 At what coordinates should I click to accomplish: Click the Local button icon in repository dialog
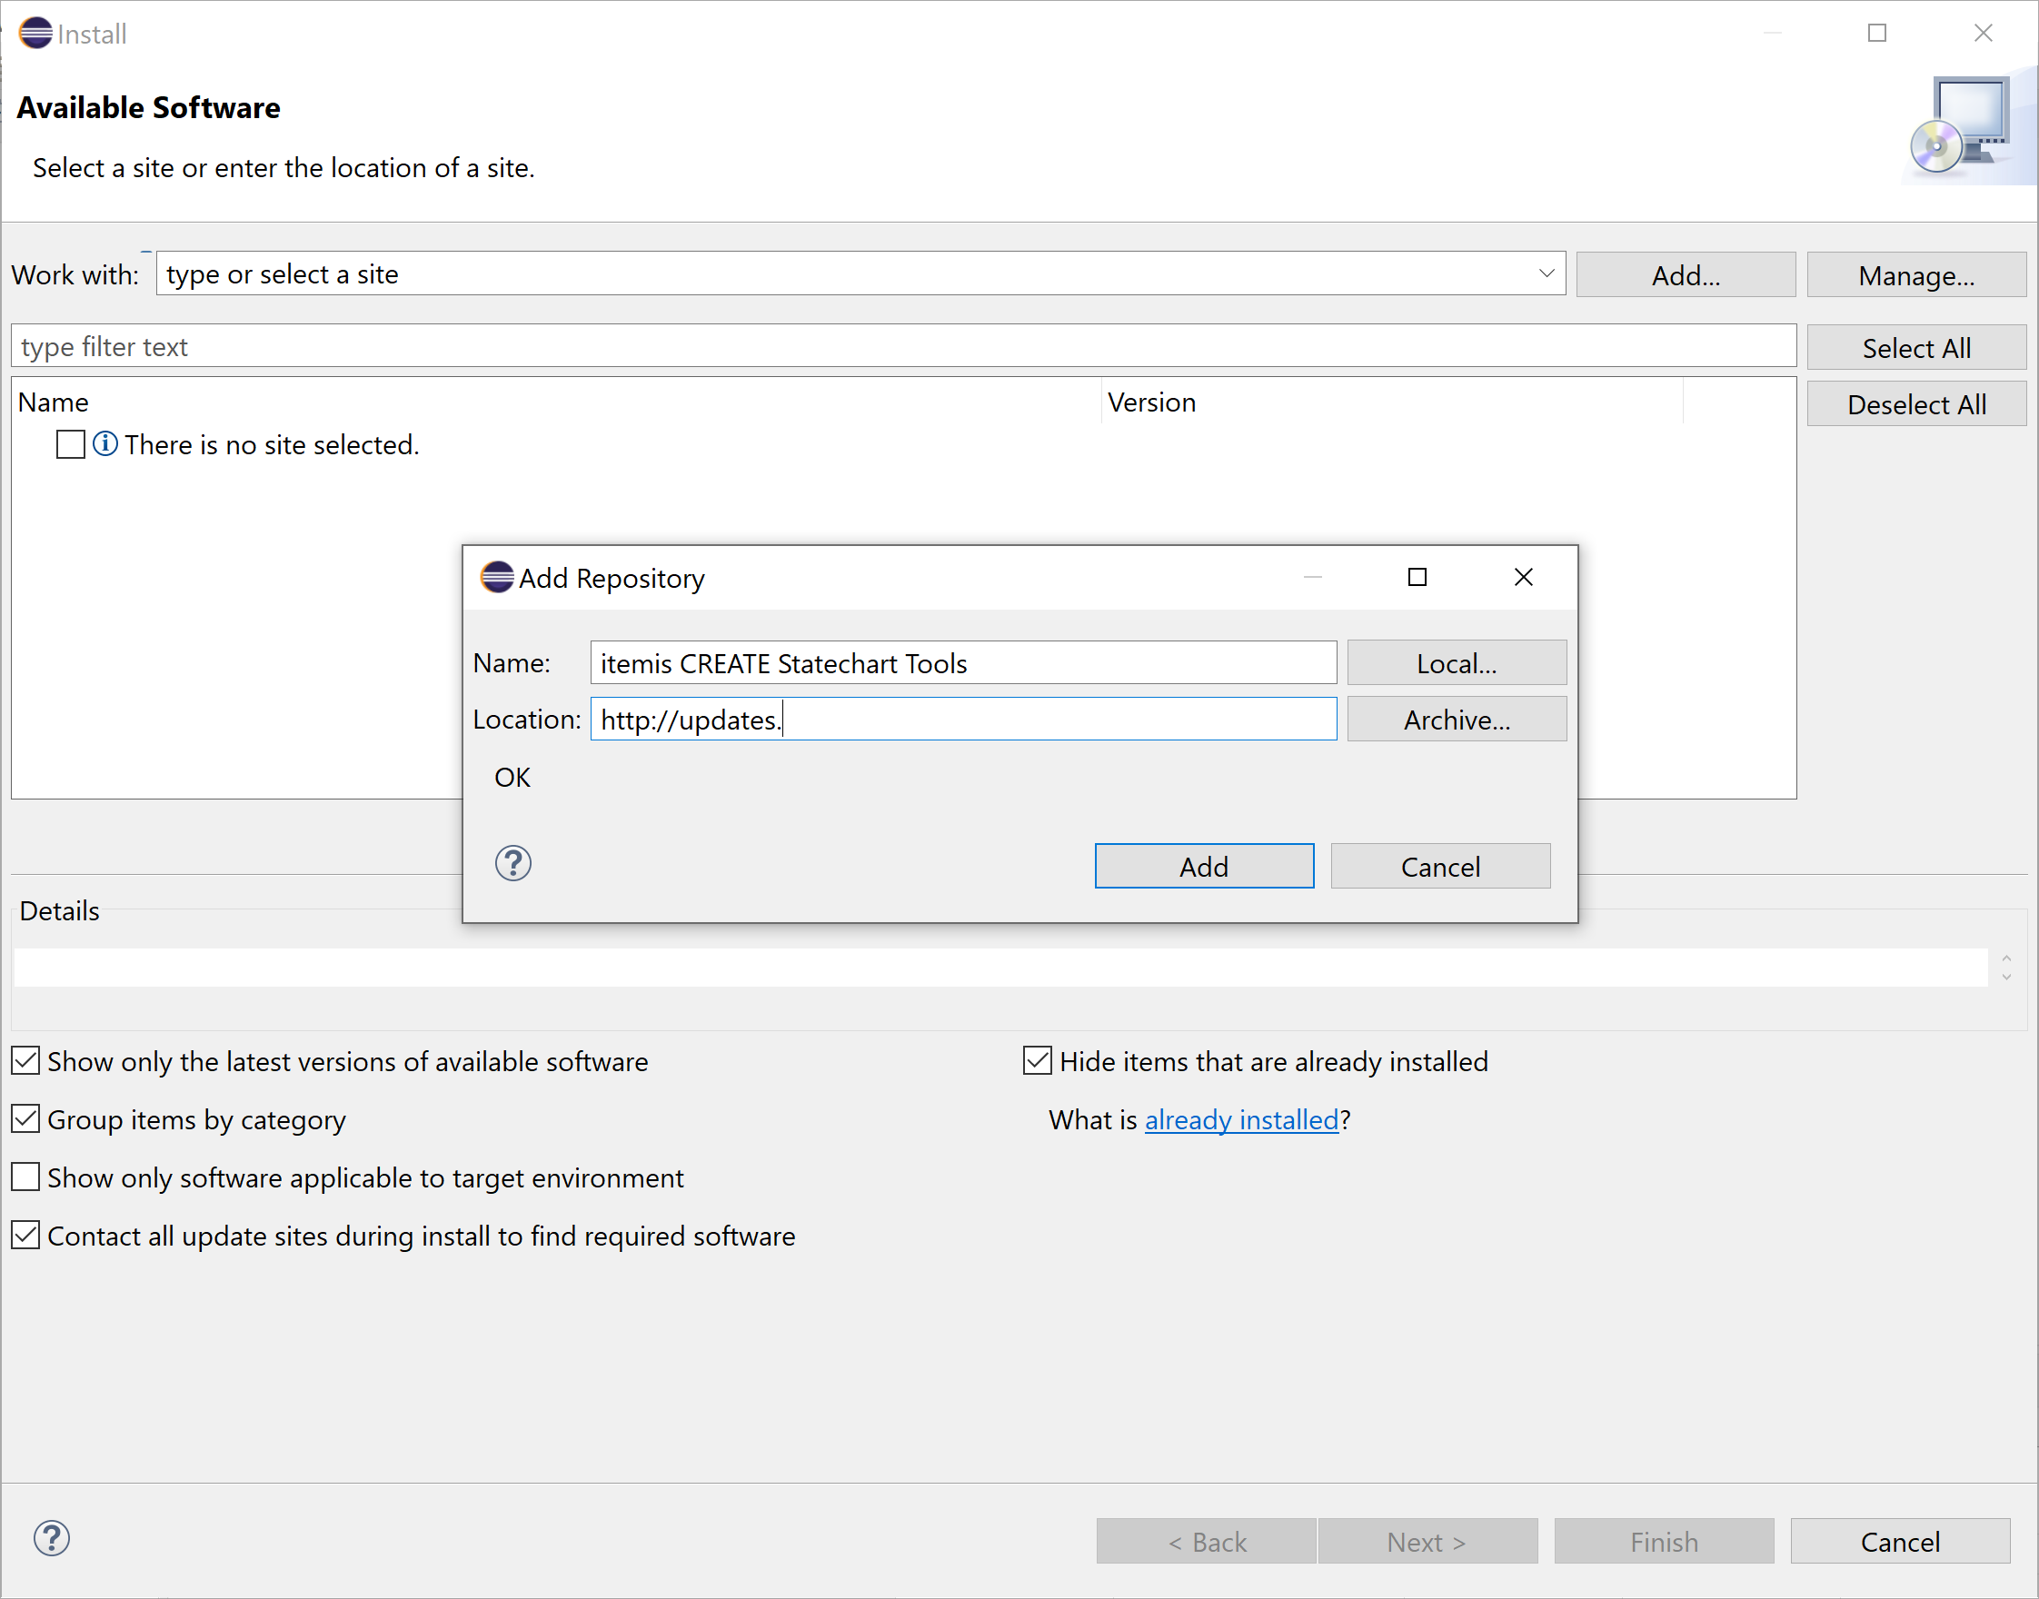[x=1453, y=662]
